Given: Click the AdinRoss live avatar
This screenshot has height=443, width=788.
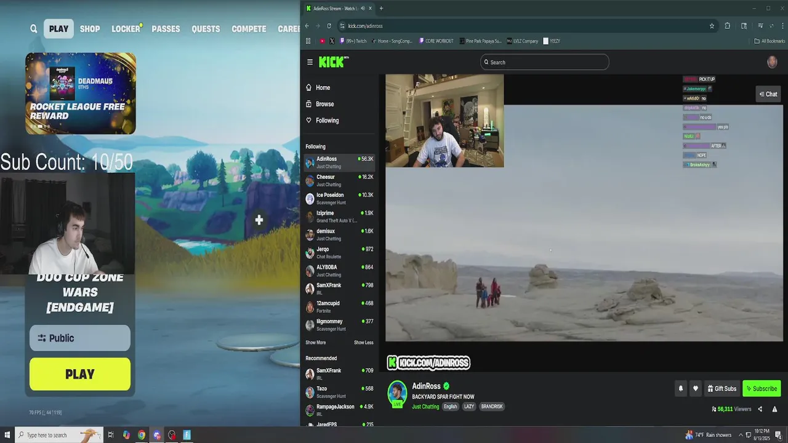Looking at the screenshot, I should point(398,394).
